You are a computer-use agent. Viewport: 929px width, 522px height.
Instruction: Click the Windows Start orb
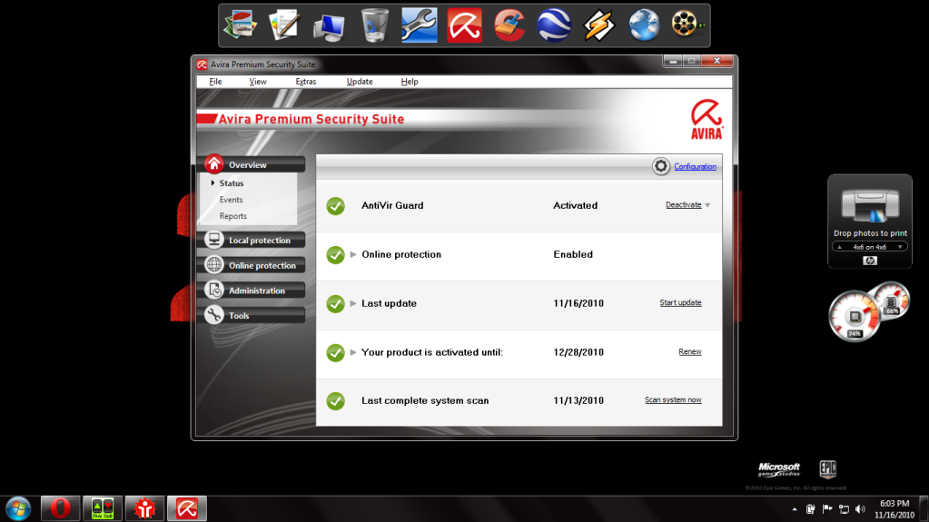tap(18, 509)
